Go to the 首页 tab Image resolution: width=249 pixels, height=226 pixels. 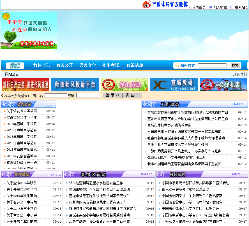click(15, 66)
